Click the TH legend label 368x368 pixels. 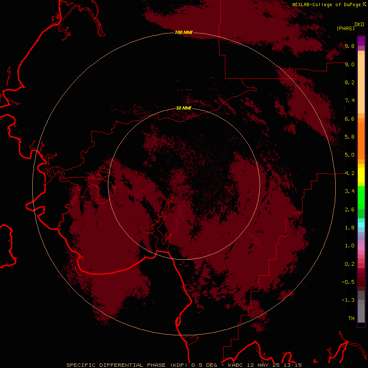point(351,319)
